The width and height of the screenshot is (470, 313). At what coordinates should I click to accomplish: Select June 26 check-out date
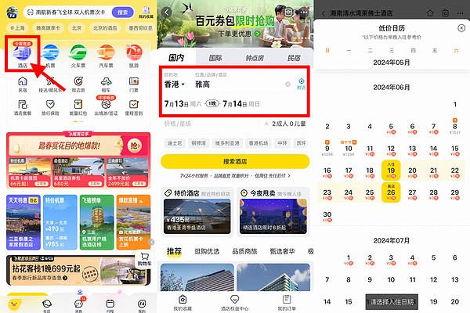[x=391, y=192]
